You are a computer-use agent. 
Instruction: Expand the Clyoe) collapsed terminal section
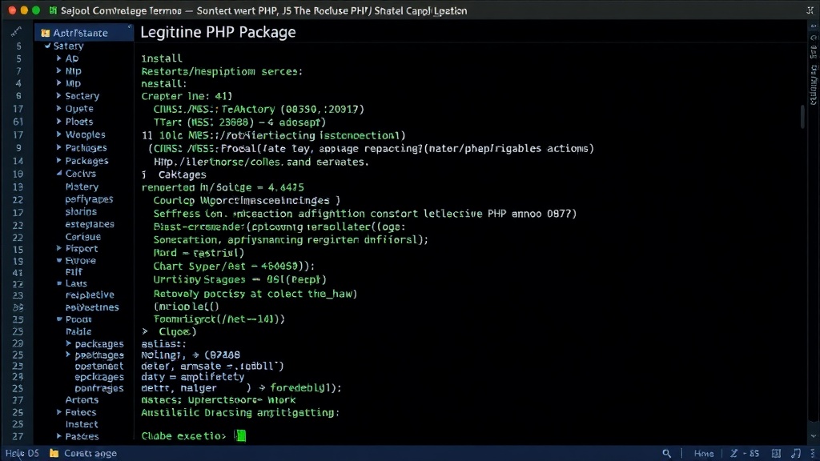145,331
